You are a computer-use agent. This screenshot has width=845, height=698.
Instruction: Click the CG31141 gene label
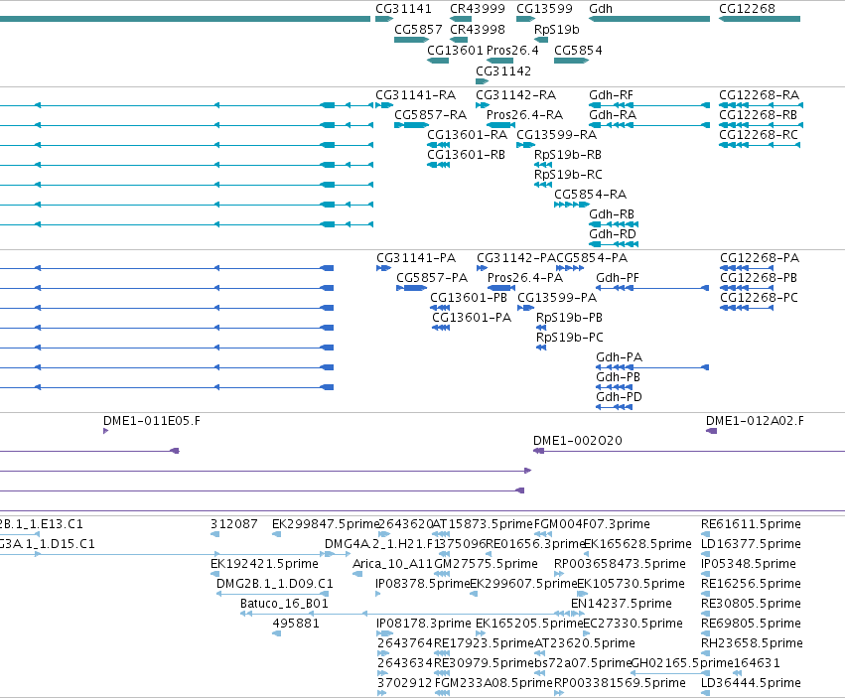pos(404,9)
